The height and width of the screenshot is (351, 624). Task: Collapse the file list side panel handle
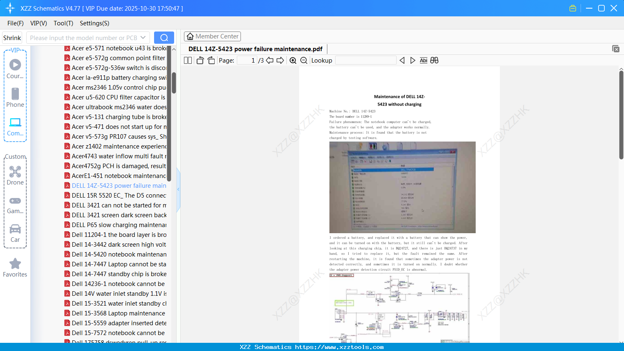click(x=178, y=189)
